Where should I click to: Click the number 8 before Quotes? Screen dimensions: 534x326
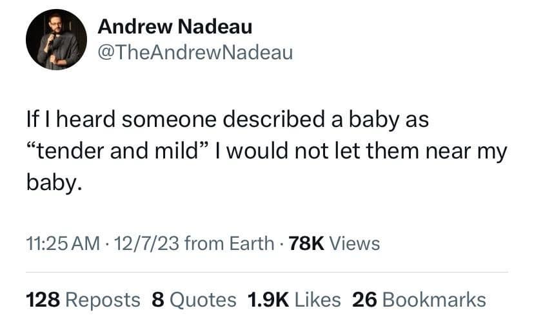[x=157, y=299]
